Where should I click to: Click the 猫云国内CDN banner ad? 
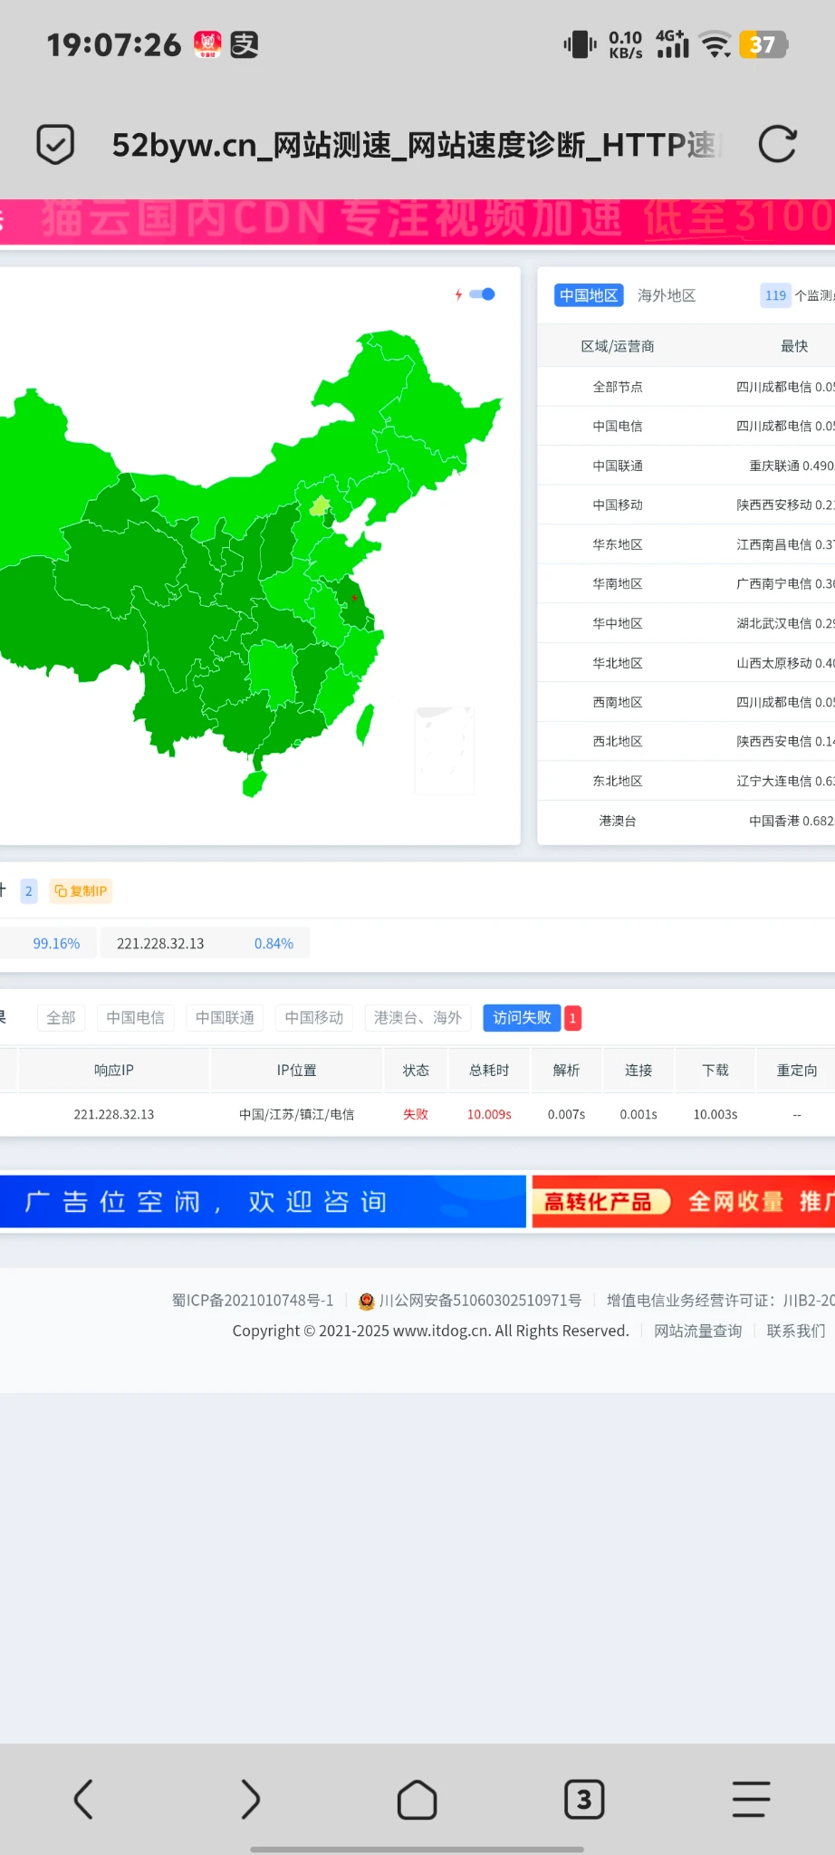tap(417, 220)
